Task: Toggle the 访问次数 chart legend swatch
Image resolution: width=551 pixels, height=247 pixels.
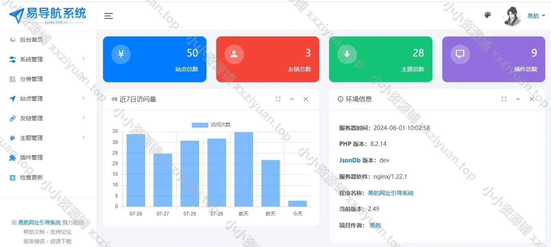Action: (x=200, y=125)
